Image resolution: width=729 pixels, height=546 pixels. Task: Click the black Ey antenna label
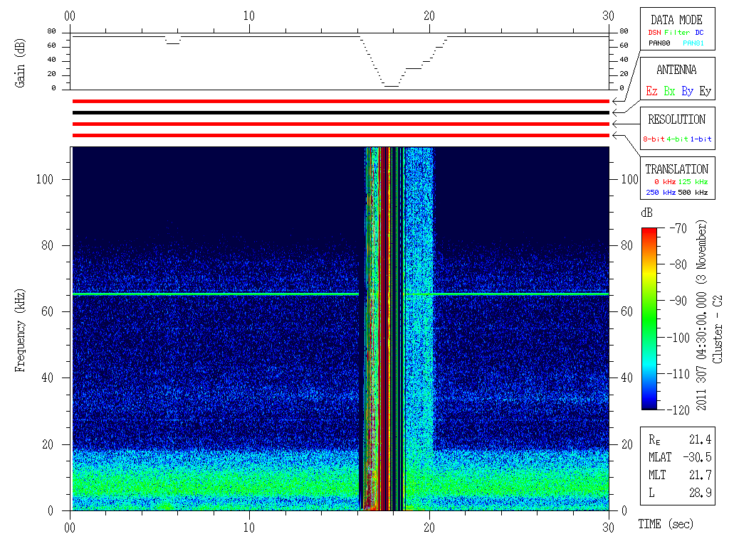pyautogui.click(x=705, y=92)
